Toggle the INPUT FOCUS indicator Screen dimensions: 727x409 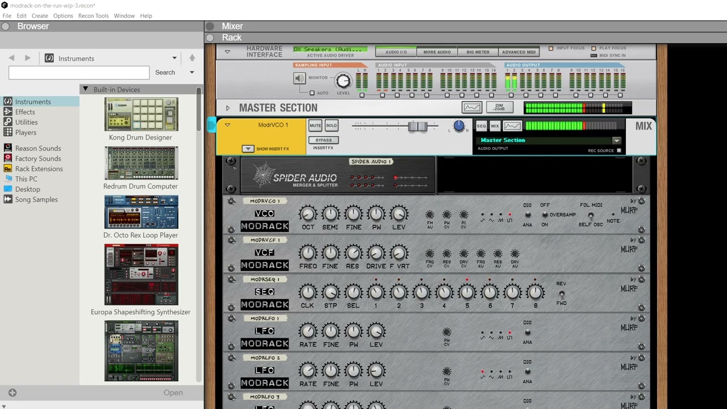tap(550, 48)
